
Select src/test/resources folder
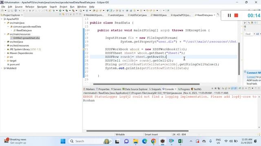pyautogui.click(x=18, y=45)
